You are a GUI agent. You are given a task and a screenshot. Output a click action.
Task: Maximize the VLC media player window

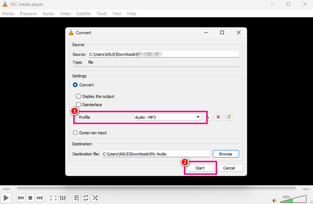click(x=288, y=4)
